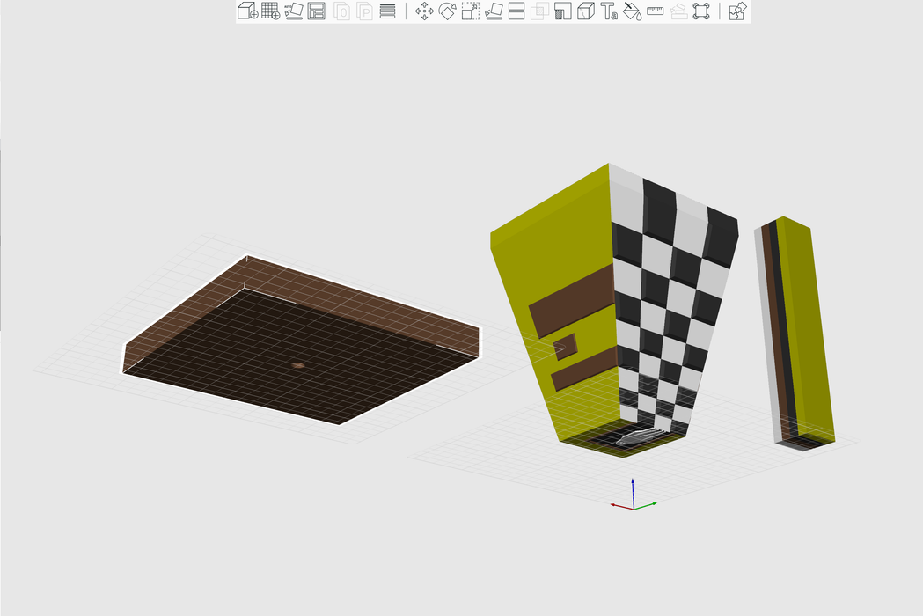Select the Scale tool icon
Viewport: 923px width, 616px height.
(471, 11)
